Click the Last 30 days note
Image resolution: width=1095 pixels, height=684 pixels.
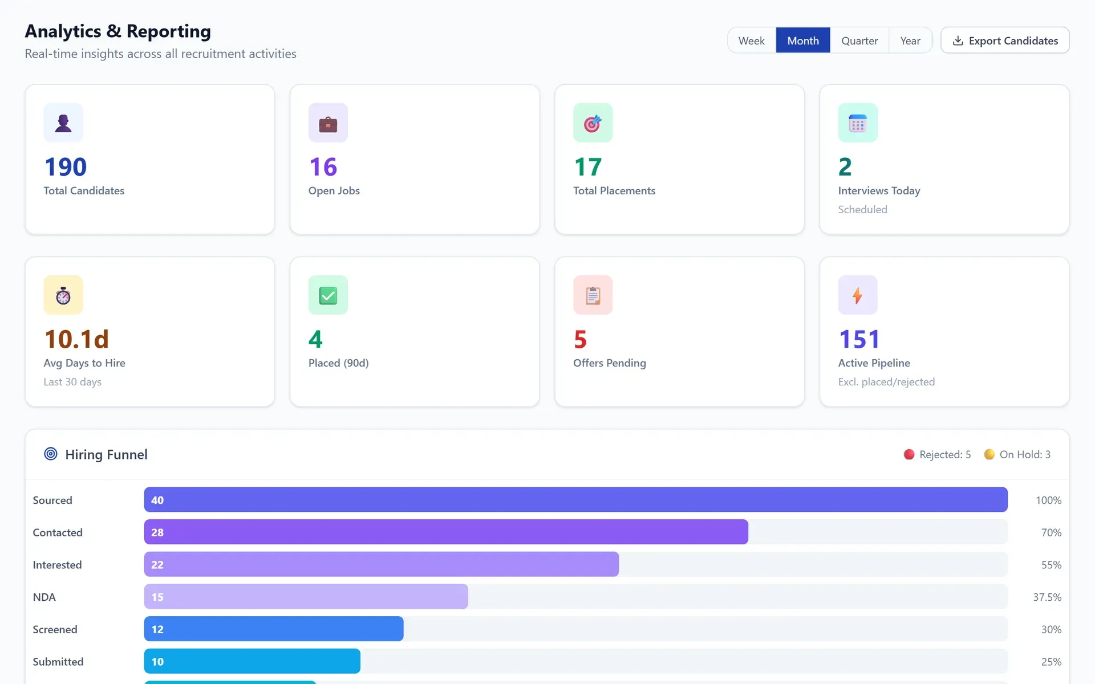pyautogui.click(x=72, y=382)
